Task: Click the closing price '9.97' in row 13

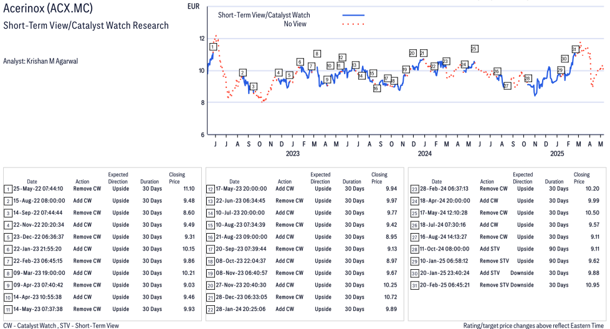Action: coord(391,201)
